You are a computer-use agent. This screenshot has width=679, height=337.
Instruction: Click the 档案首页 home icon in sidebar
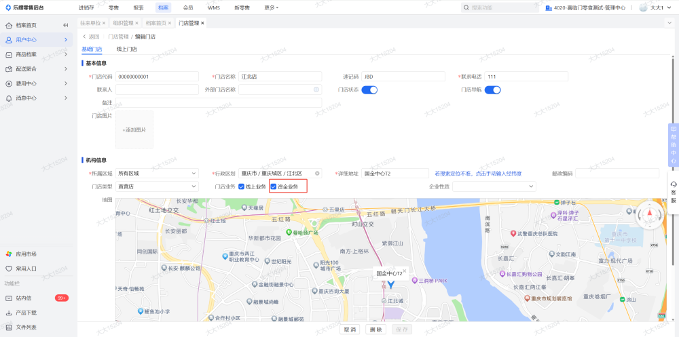click(x=9, y=25)
